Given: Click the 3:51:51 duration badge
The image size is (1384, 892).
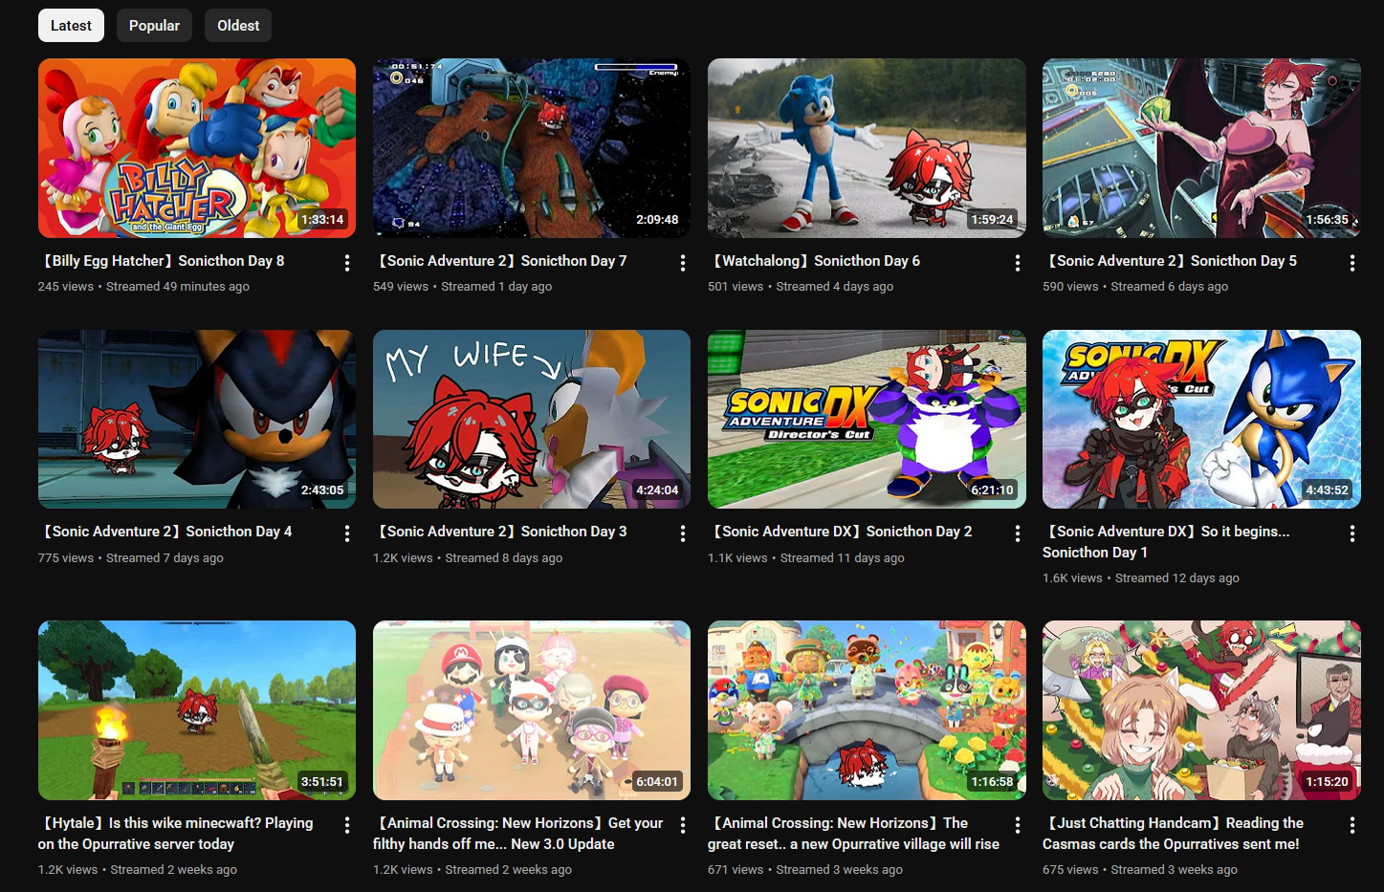Looking at the screenshot, I should coord(322,782).
